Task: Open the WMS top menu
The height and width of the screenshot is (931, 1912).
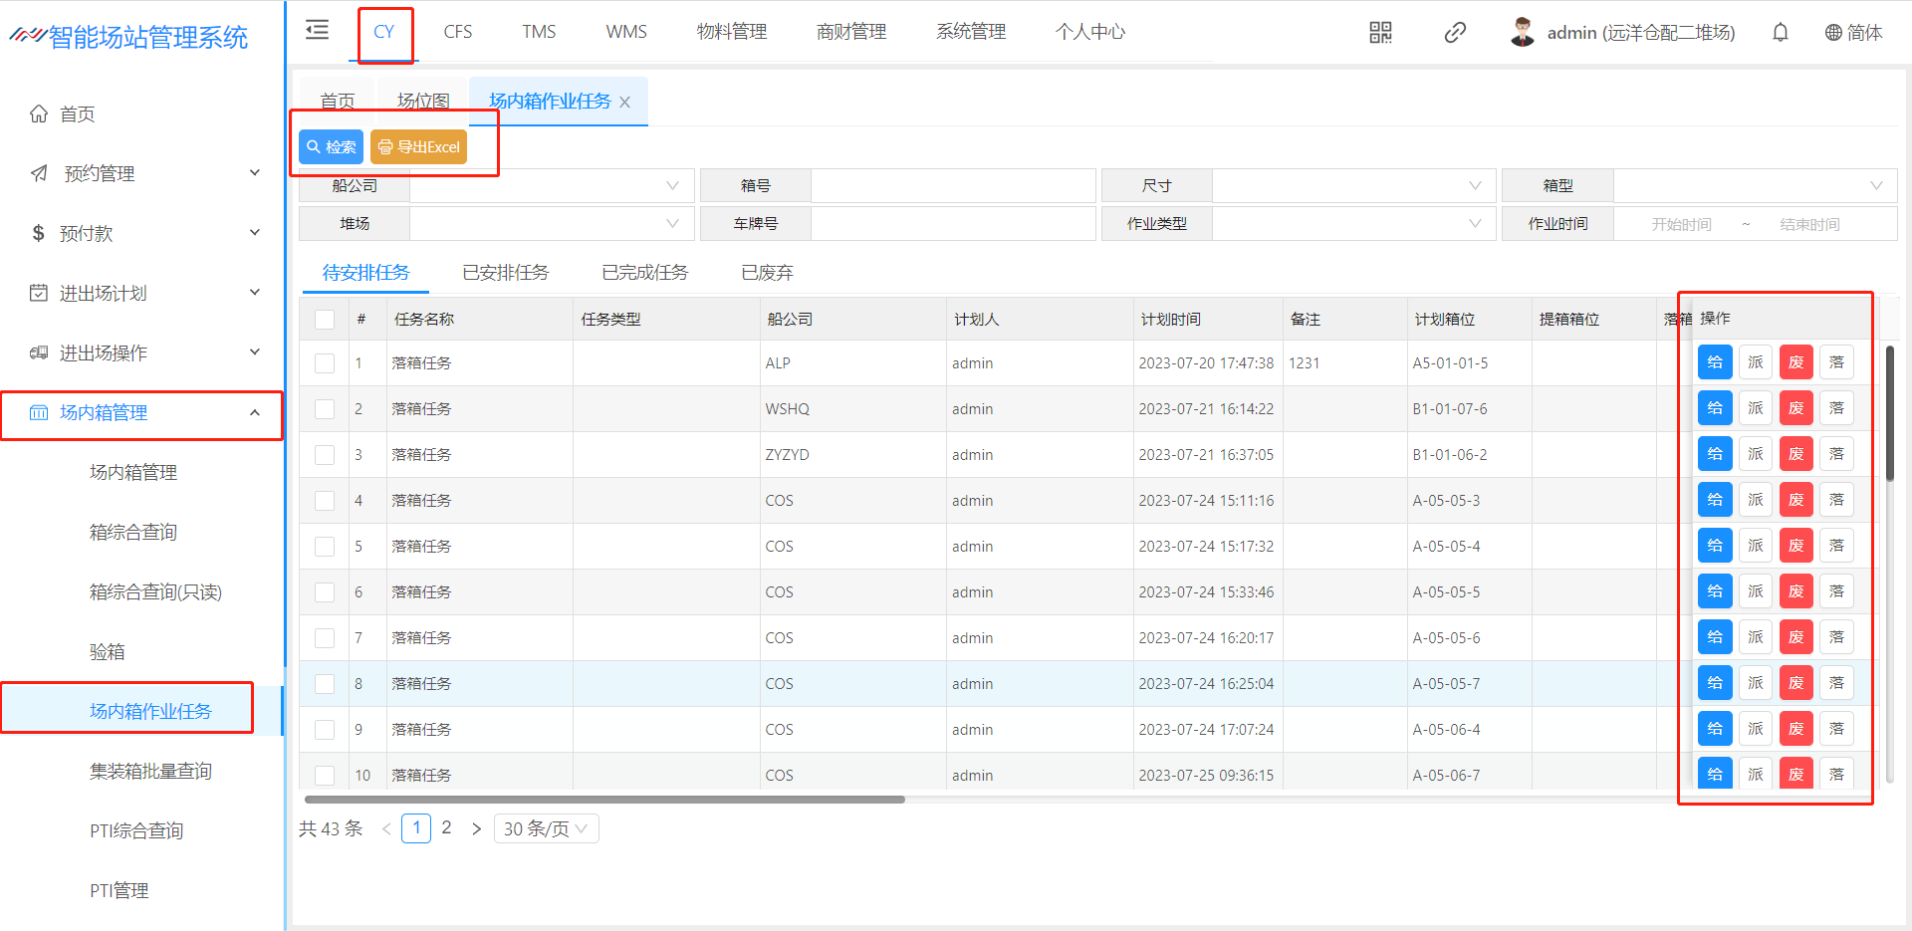Action: pyautogui.click(x=625, y=32)
